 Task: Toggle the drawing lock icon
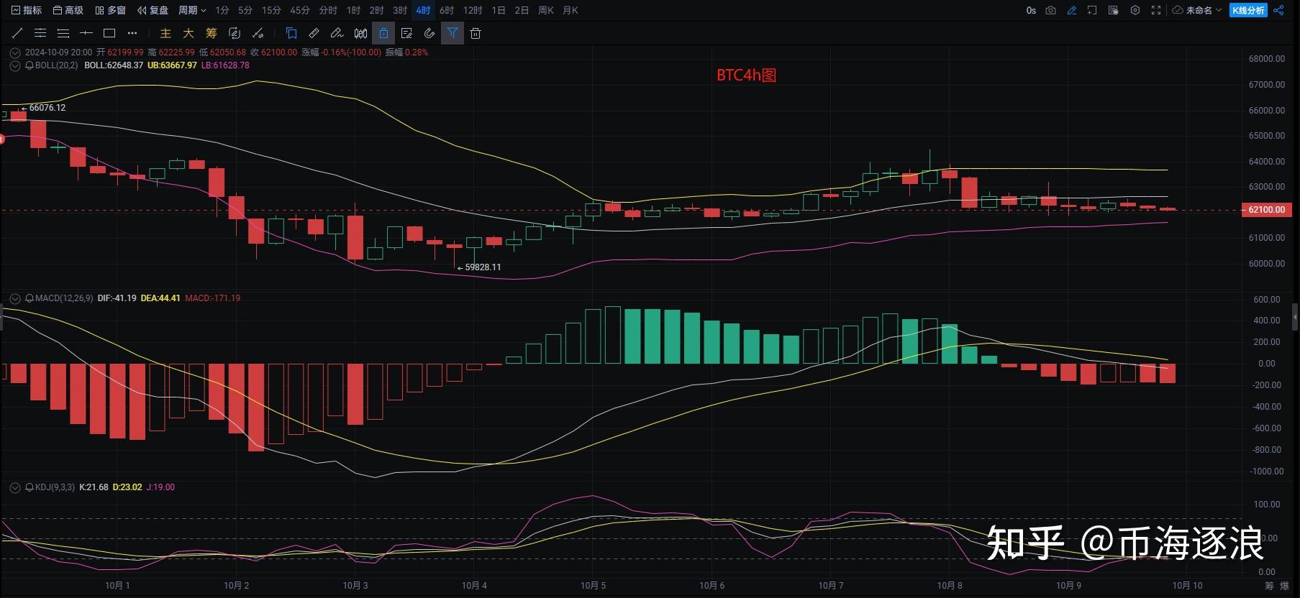[383, 33]
